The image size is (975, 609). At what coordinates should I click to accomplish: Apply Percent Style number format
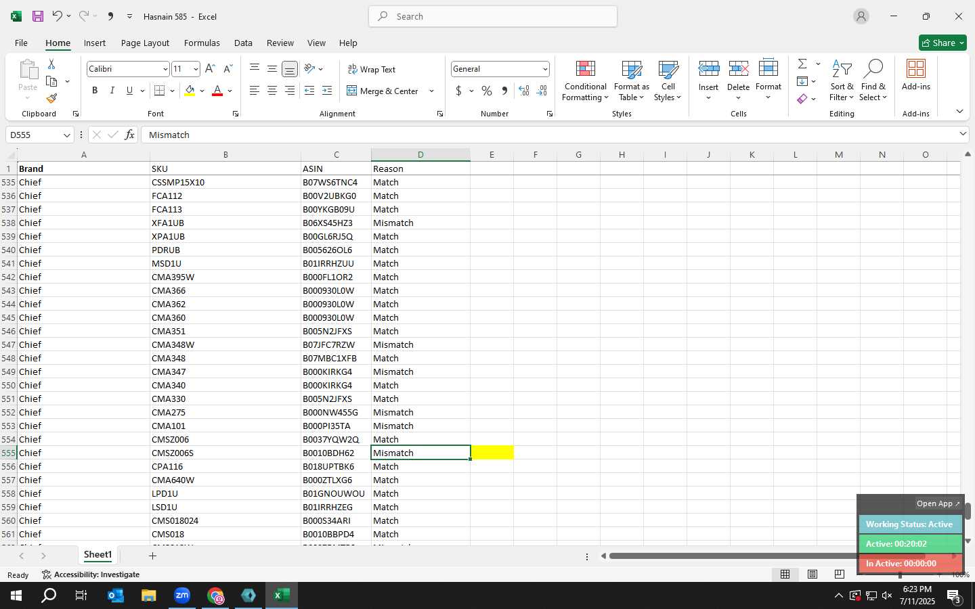487,91
